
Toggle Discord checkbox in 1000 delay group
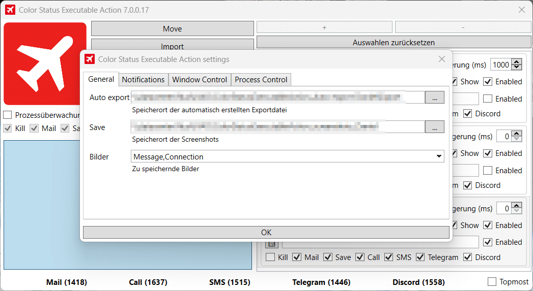[468, 114]
